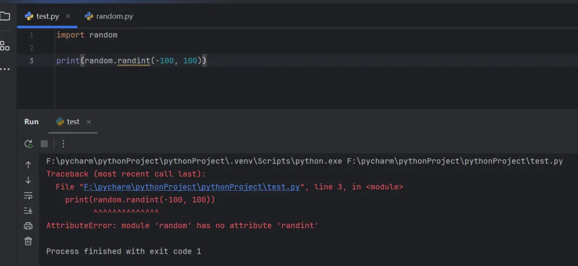Click the up arrow stack trace icon
This screenshot has height=266, width=578.
[x=28, y=165]
